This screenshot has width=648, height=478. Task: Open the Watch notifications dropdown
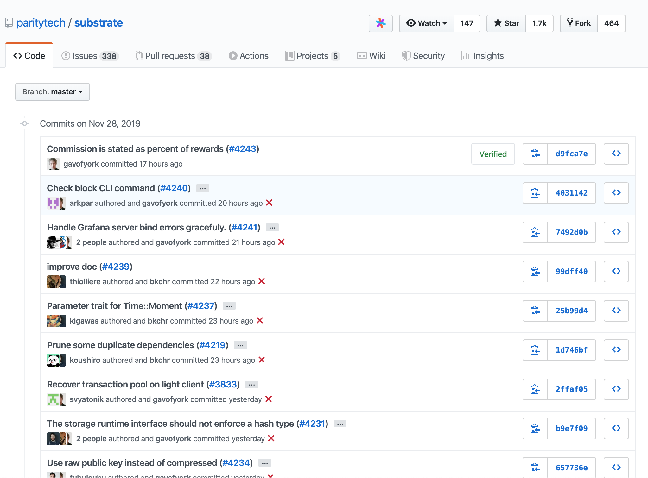click(x=427, y=23)
